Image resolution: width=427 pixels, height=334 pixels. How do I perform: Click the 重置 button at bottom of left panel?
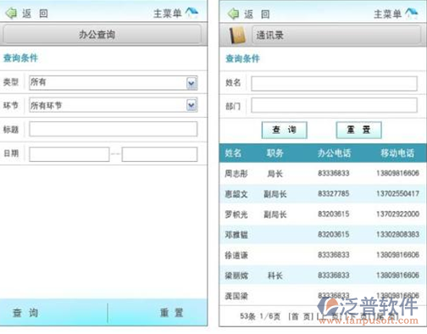coord(158,313)
